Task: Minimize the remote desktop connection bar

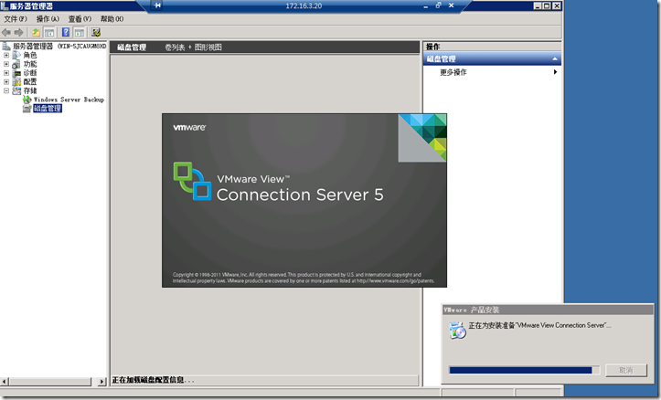Action: [x=426, y=5]
